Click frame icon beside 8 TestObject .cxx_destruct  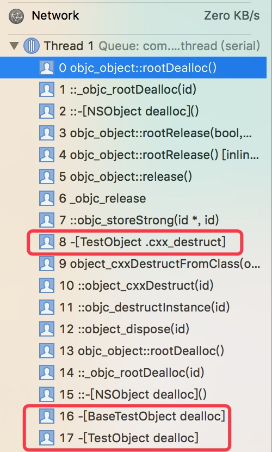pos(46,242)
